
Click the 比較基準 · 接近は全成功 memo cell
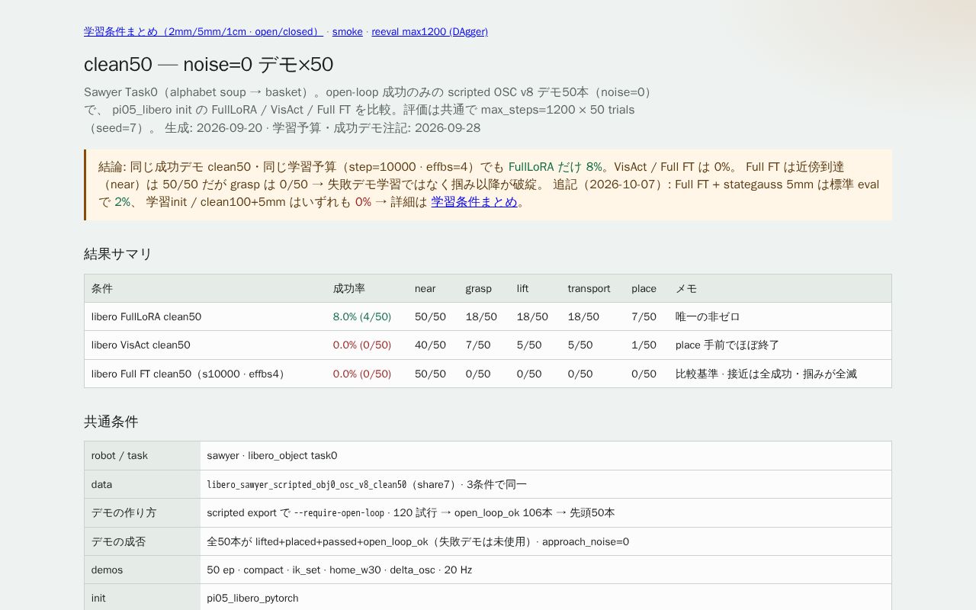pyautogui.click(x=766, y=374)
